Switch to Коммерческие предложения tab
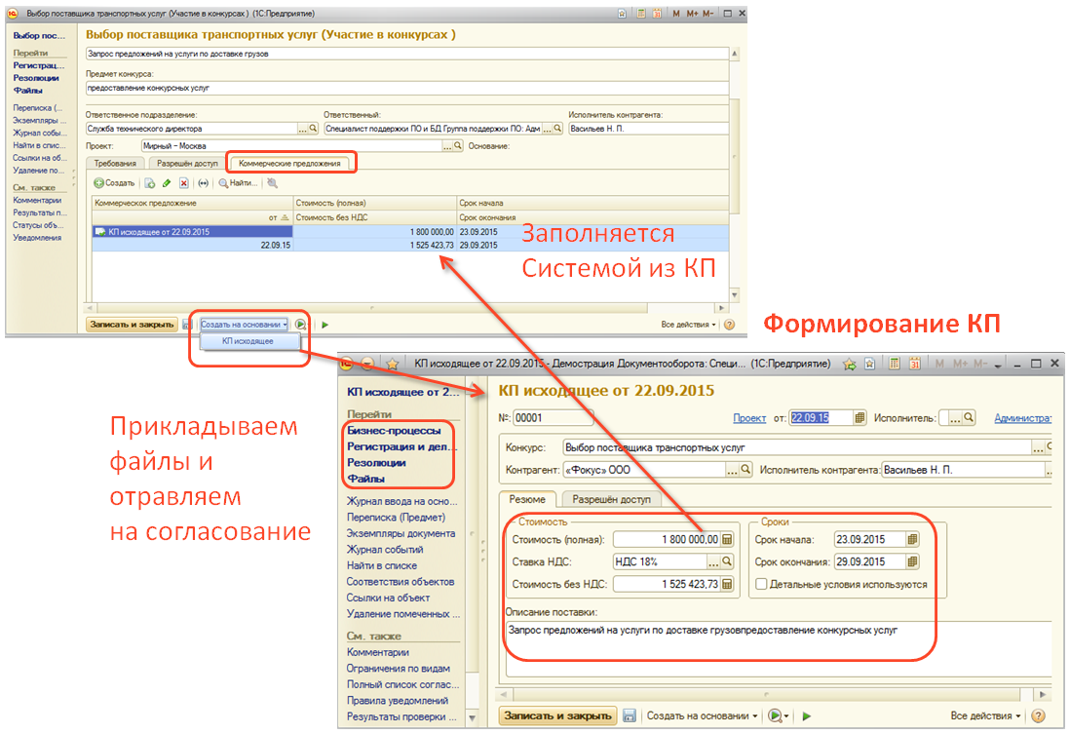This screenshot has height=734, width=1070. (x=289, y=164)
